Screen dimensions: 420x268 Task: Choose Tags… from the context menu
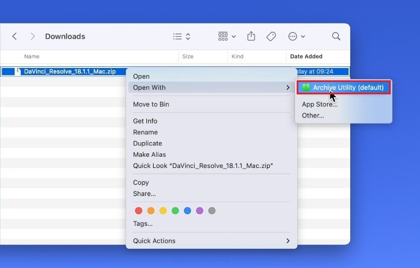(x=211, y=224)
